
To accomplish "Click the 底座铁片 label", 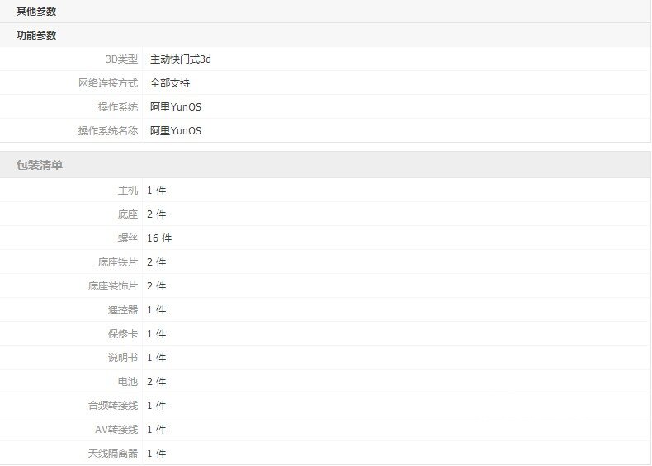I will (118, 262).
